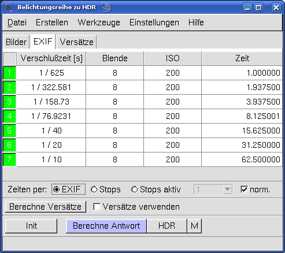Toggle green activation button for image 6
Image resolution: width=285 pixels, height=253 pixels.
9,145
